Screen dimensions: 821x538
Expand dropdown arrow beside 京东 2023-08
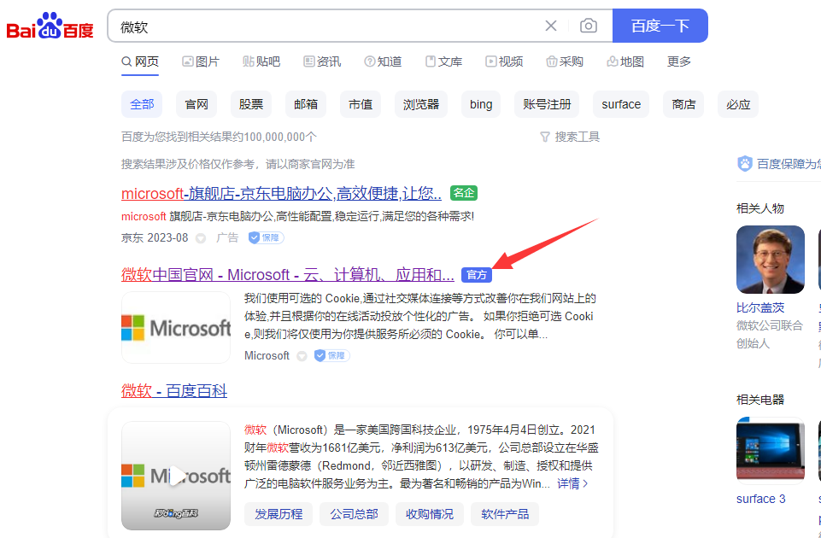click(201, 238)
